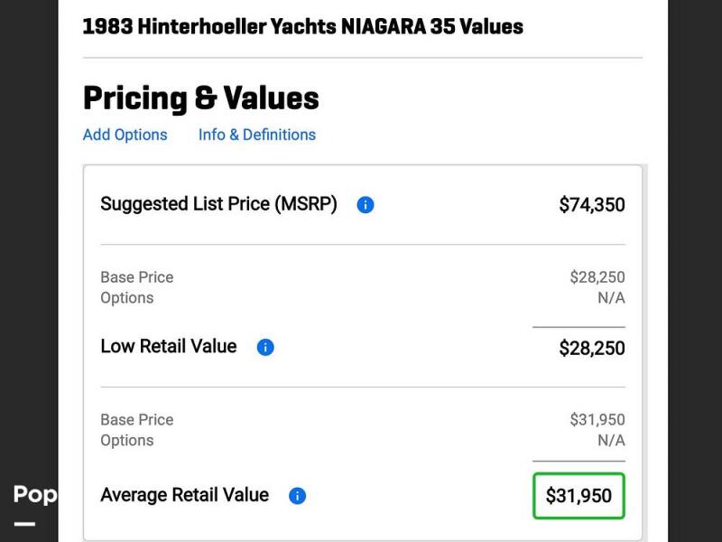Show info for Average Retail Value
This screenshot has height=542, width=722.
click(x=298, y=496)
